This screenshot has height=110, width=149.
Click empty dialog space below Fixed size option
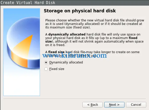coord(95,84)
